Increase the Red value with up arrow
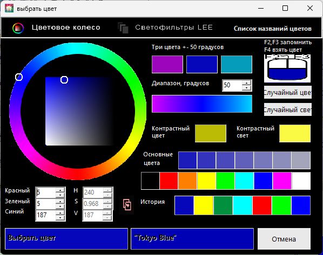Image resolution: width=323 pixels, height=255 pixels. 60,190
